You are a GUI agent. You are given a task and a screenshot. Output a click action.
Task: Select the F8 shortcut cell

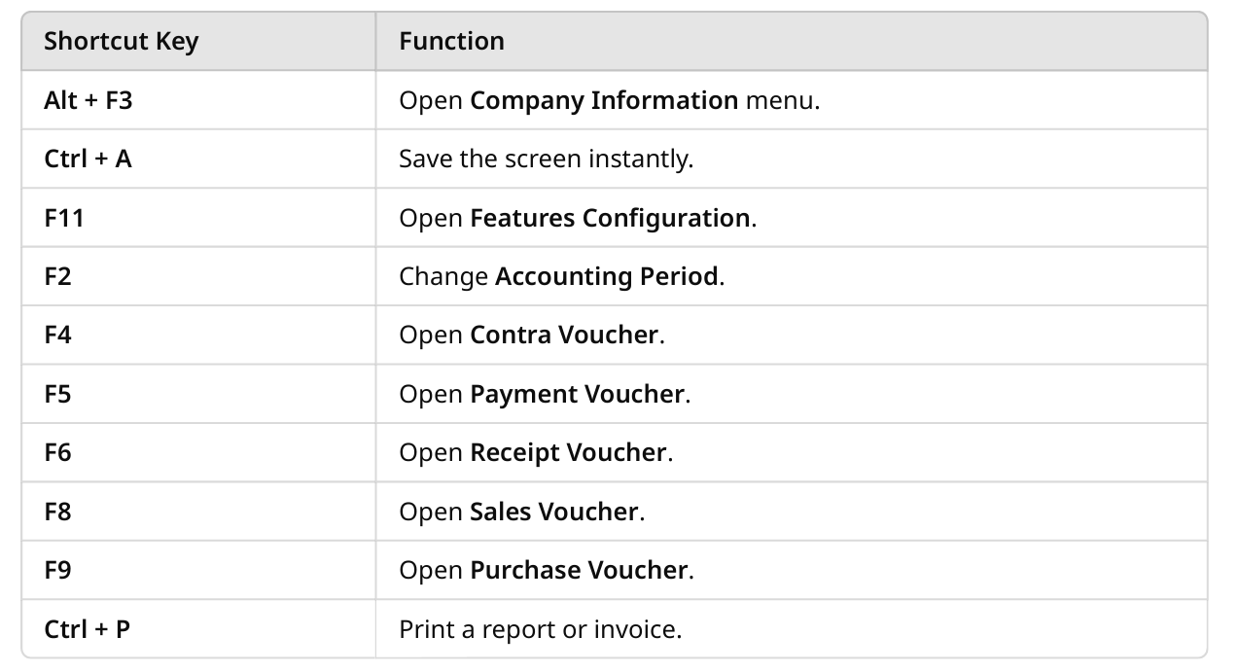pos(198,511)
